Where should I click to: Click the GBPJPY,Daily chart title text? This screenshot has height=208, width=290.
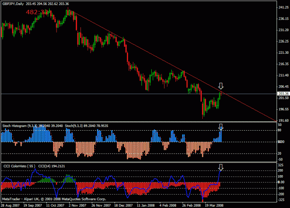(13, 4)
